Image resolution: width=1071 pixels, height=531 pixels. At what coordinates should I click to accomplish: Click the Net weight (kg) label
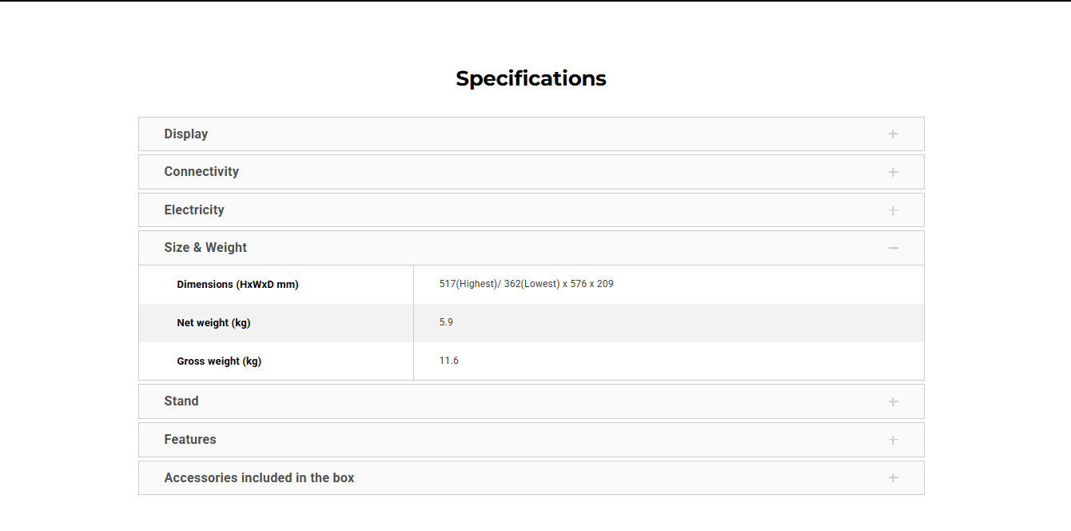[x=213, y=323]
